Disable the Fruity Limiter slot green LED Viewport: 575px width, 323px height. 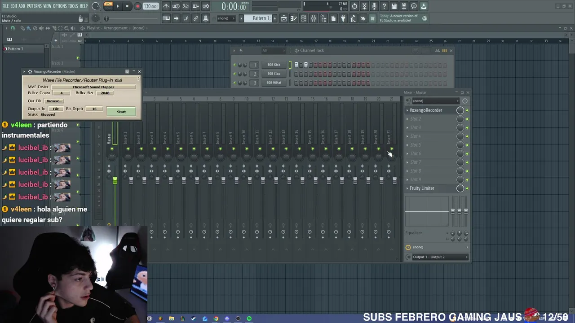[x=467, y=189]
